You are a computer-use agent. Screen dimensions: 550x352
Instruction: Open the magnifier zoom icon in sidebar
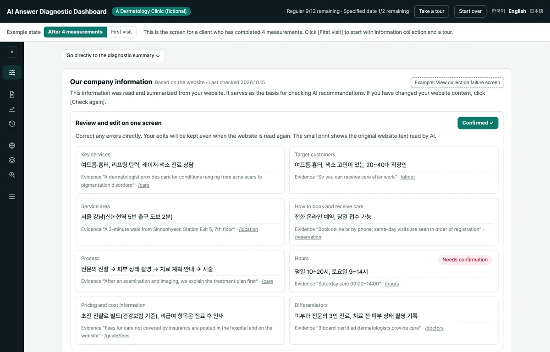point(12,175)
